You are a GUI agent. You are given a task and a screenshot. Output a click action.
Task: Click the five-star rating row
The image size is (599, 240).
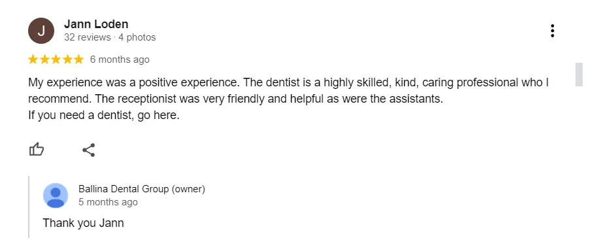(x=56, y=60)
